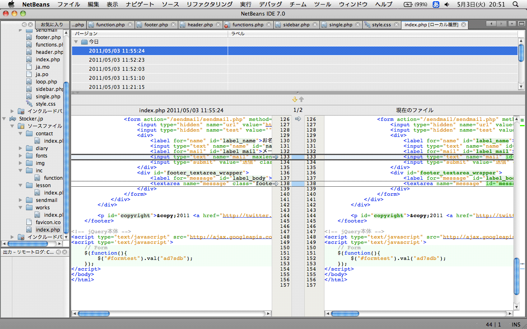527x329 pixels.
Task: Open the お気に入り panel tab
Action: [51, 25]
